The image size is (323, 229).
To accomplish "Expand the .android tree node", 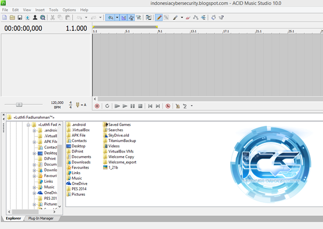I will click(34, 131).
